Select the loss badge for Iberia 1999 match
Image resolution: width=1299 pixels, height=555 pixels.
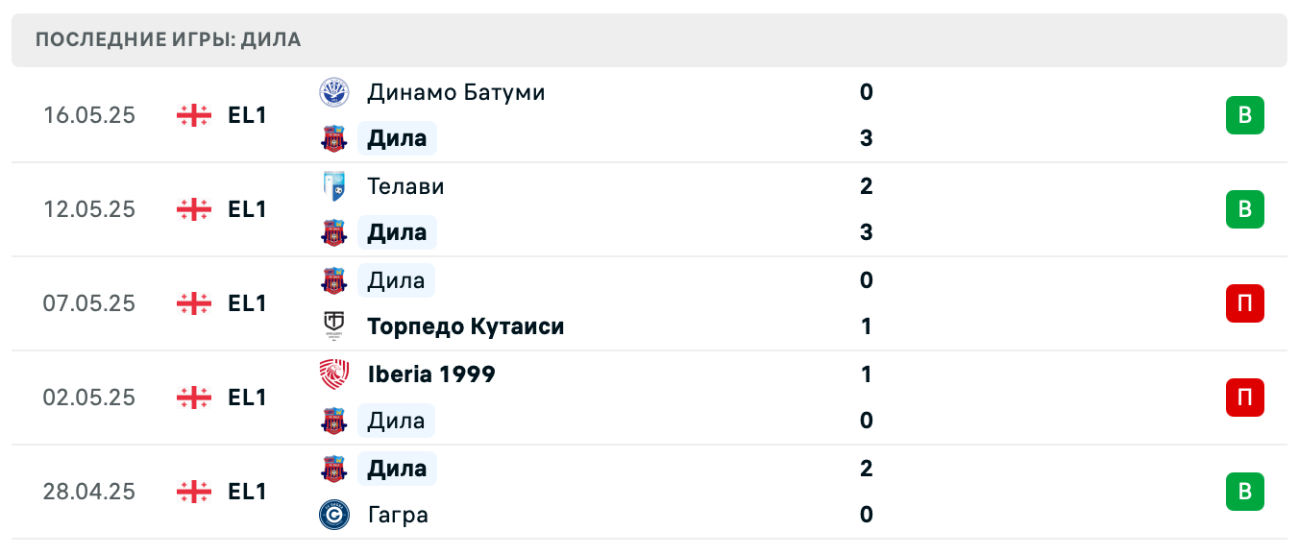click(x=1244, y=398)
